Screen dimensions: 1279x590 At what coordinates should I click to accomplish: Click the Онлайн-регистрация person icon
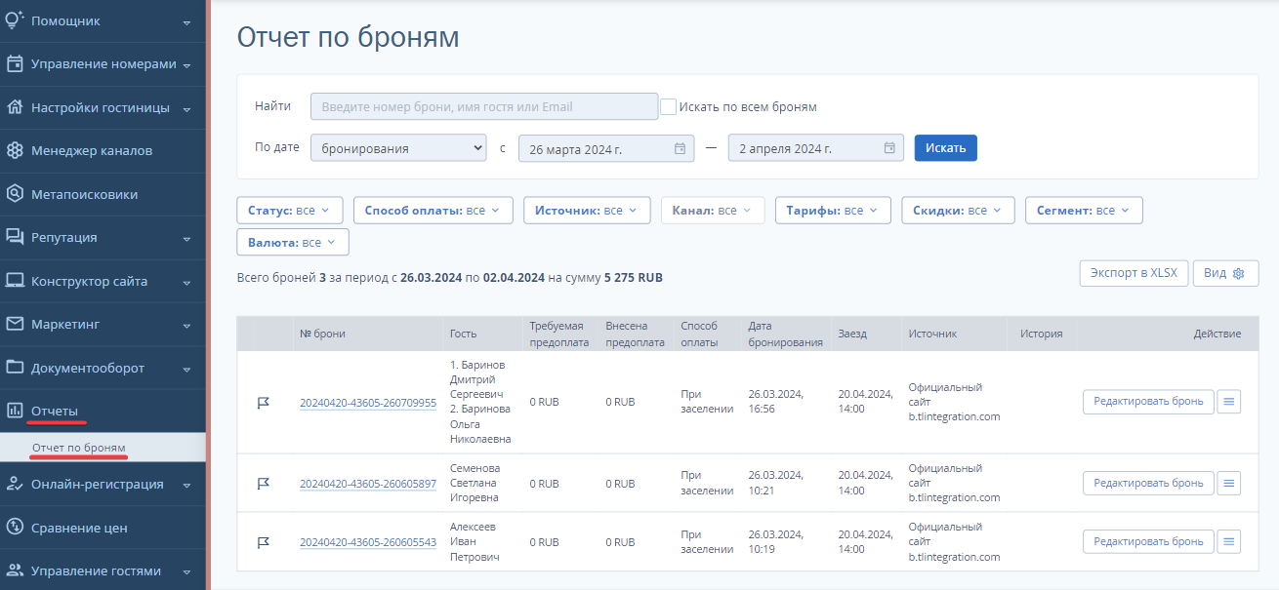coord(15,484)
